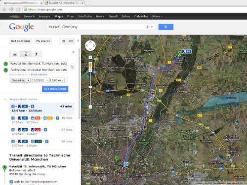Select the walking directions icon
The width and height of the screenshot is (247, 185).
[x=37, y=54]
